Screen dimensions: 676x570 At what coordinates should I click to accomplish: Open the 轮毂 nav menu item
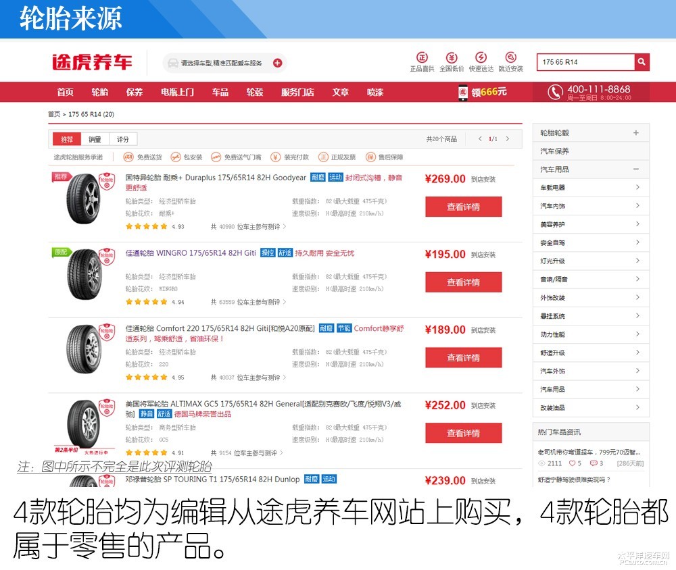point(255,92)
